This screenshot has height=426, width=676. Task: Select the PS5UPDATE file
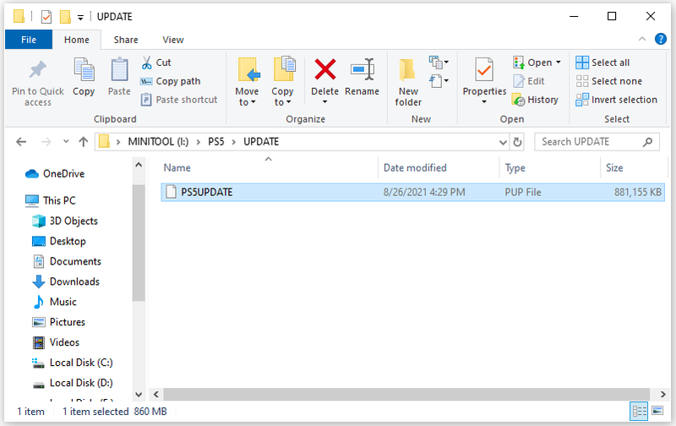(412, 193)
